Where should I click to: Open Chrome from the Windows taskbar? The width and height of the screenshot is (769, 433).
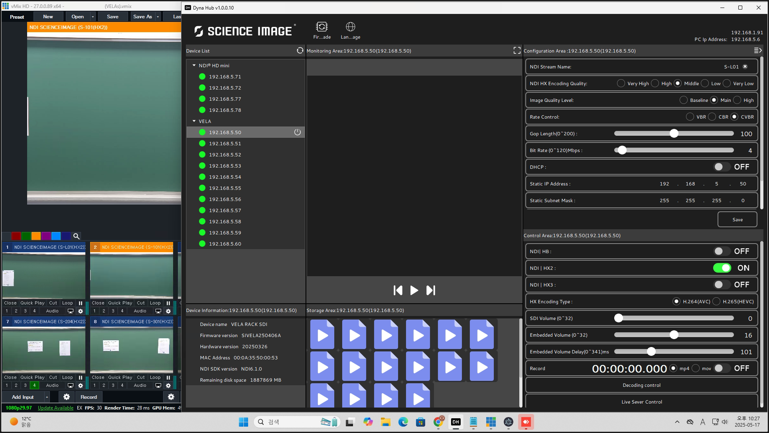point(438,422)
